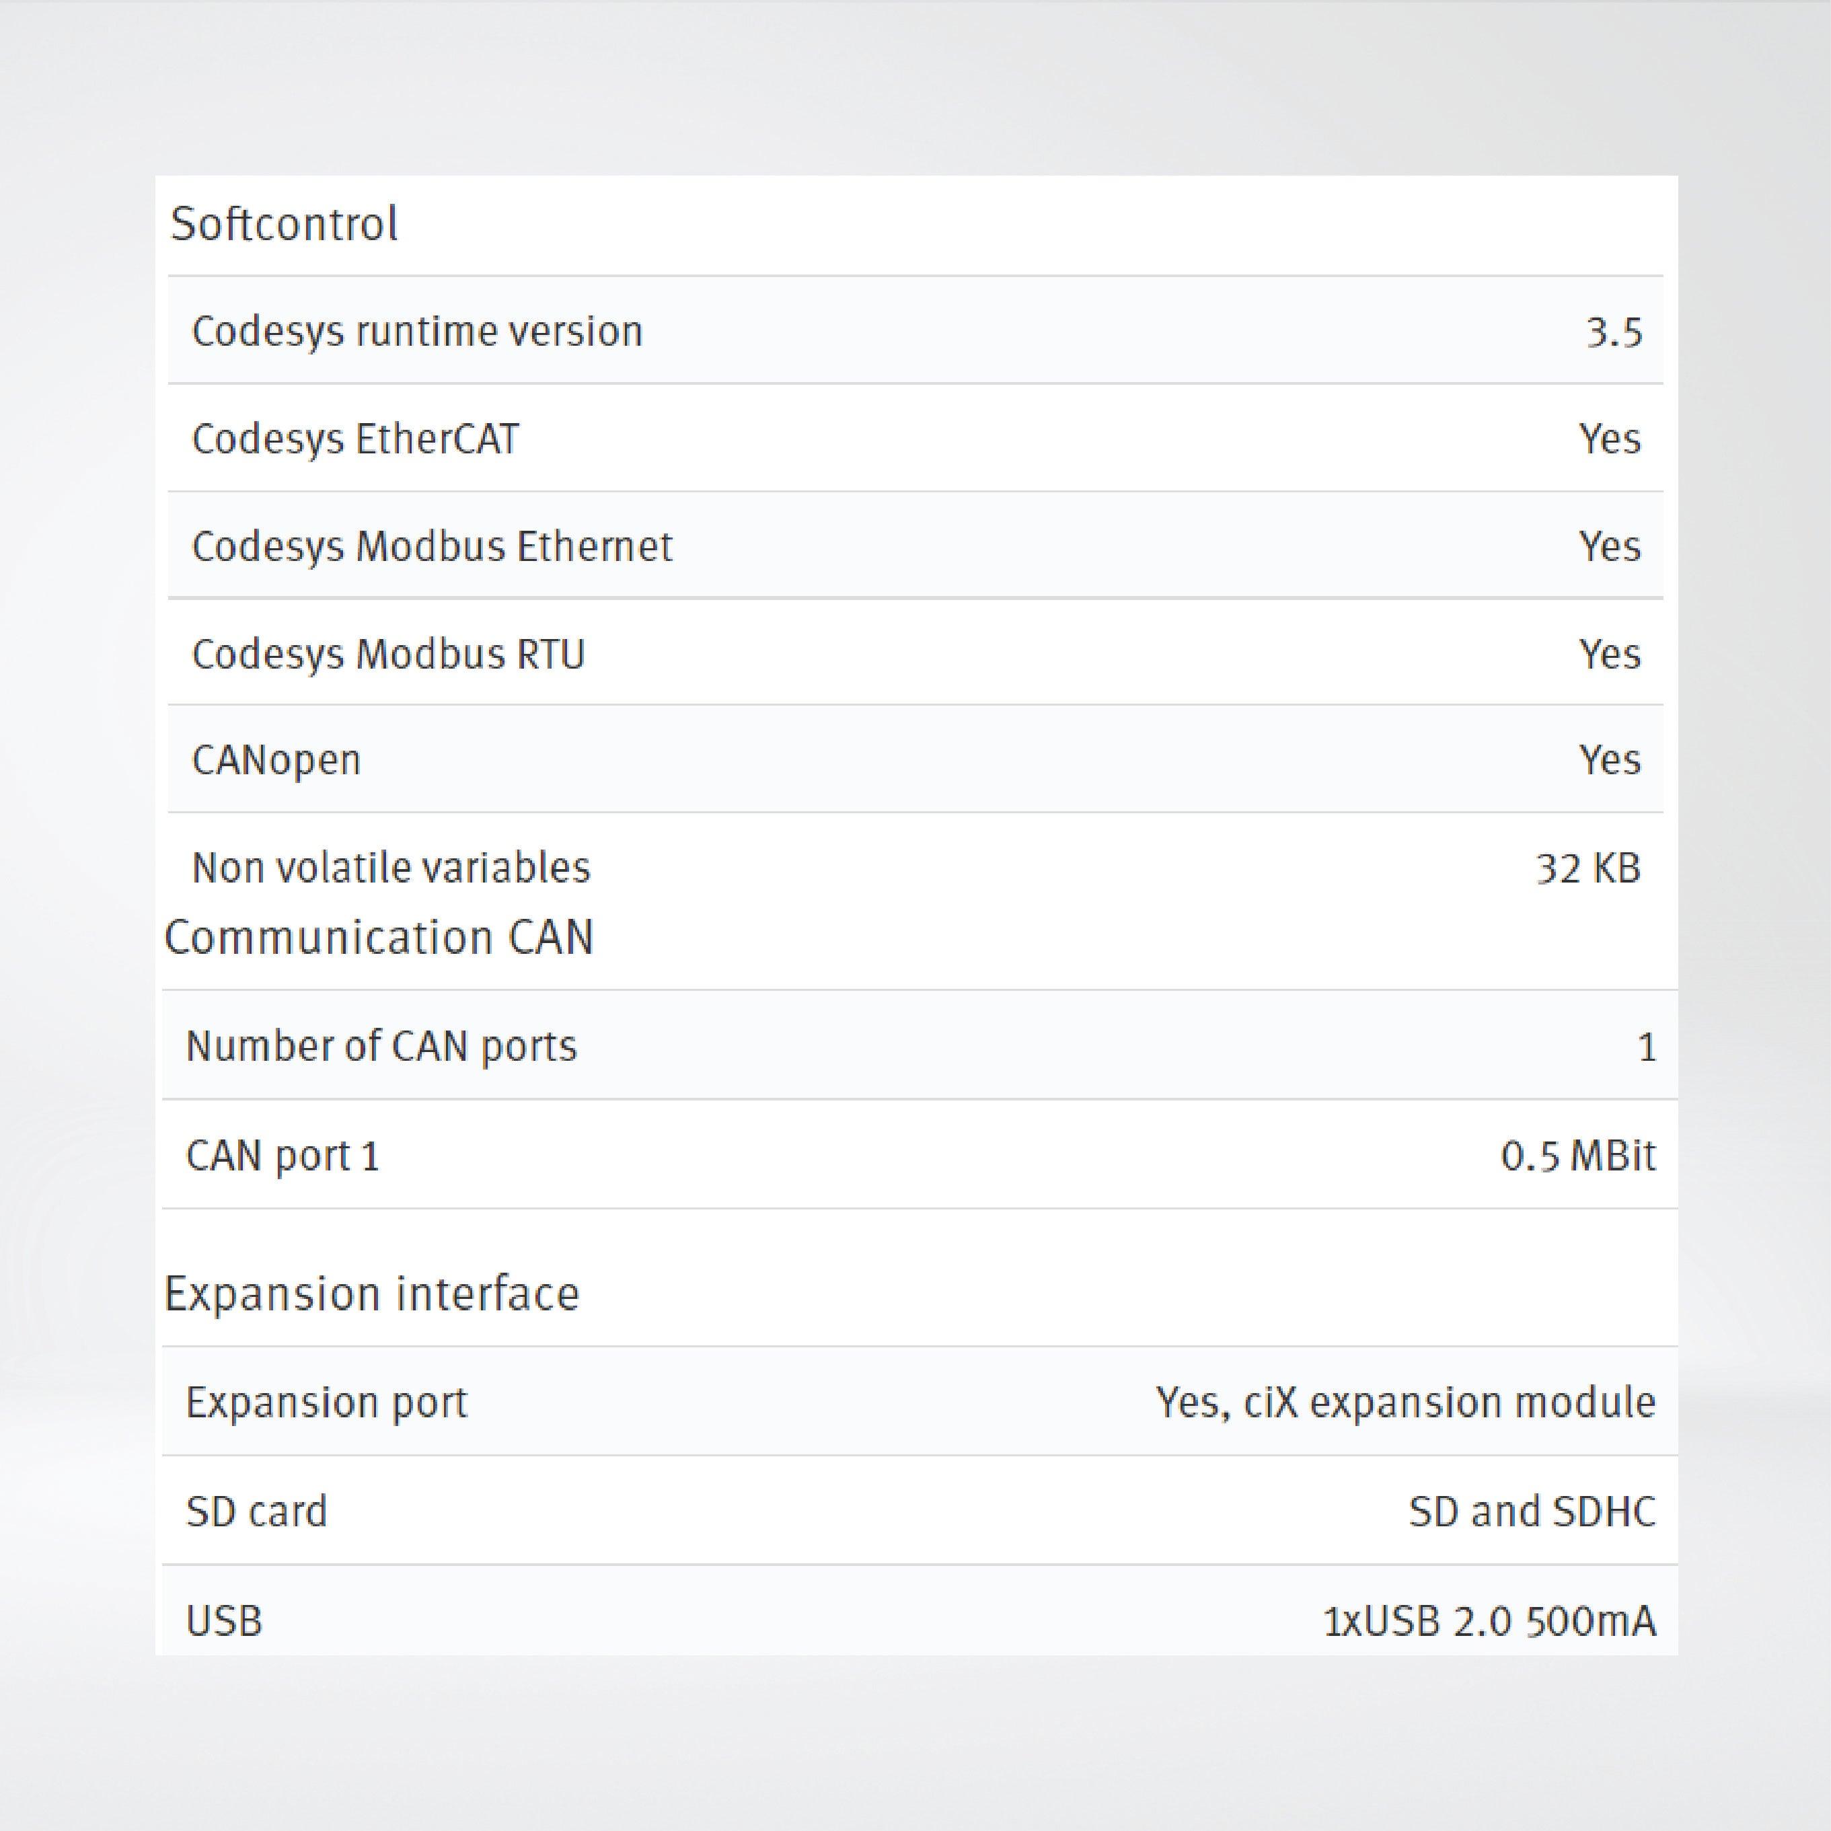Click the CAN port 1 label
1831x1831 pixels.
click(x=283, y=1156)
